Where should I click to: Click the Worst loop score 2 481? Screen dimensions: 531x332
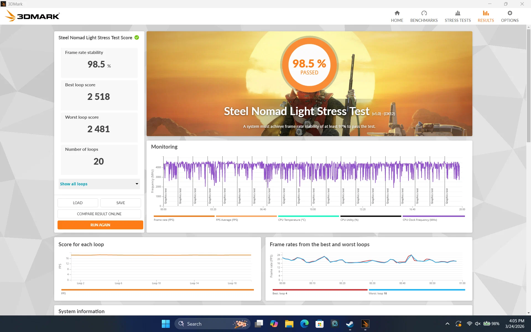coord(98,129)
